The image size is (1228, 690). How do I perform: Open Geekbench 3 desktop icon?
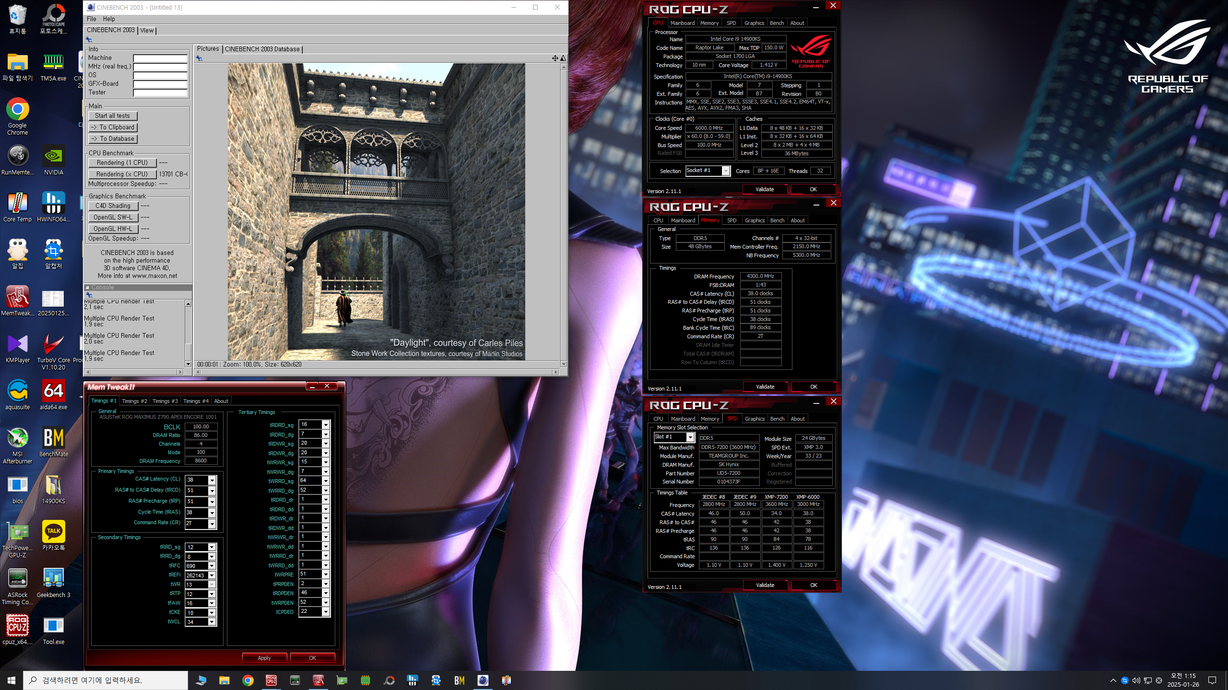53,583
